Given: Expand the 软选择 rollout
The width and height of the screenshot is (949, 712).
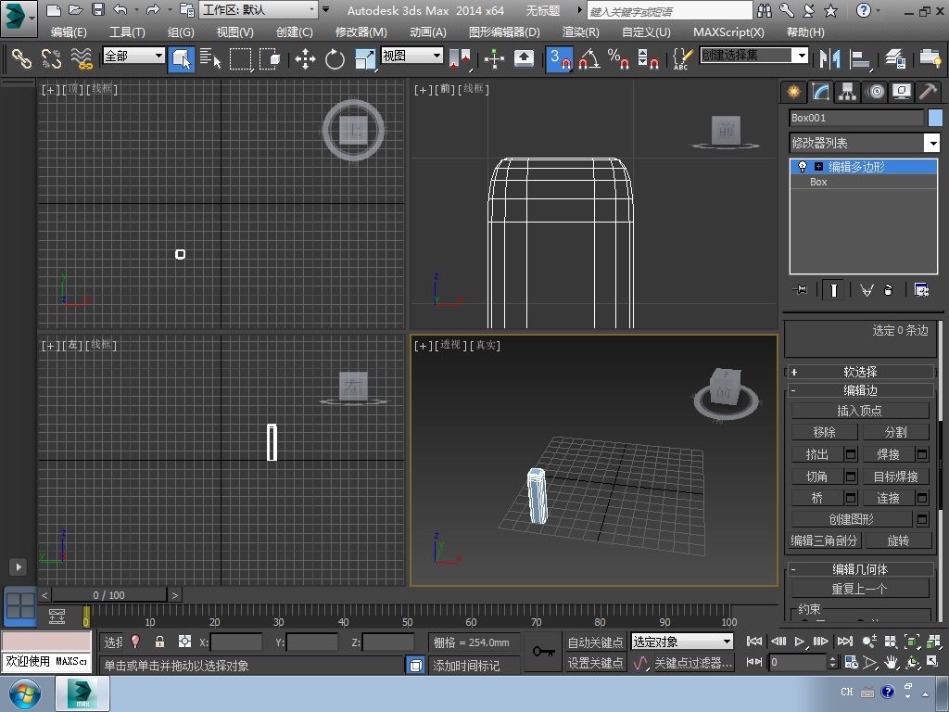Looking at the screenshot, I should click(860, 371).
